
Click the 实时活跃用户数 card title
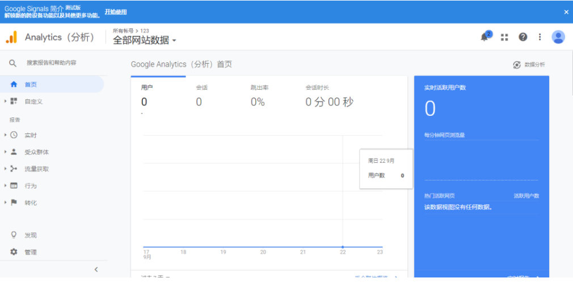[445, 88]
